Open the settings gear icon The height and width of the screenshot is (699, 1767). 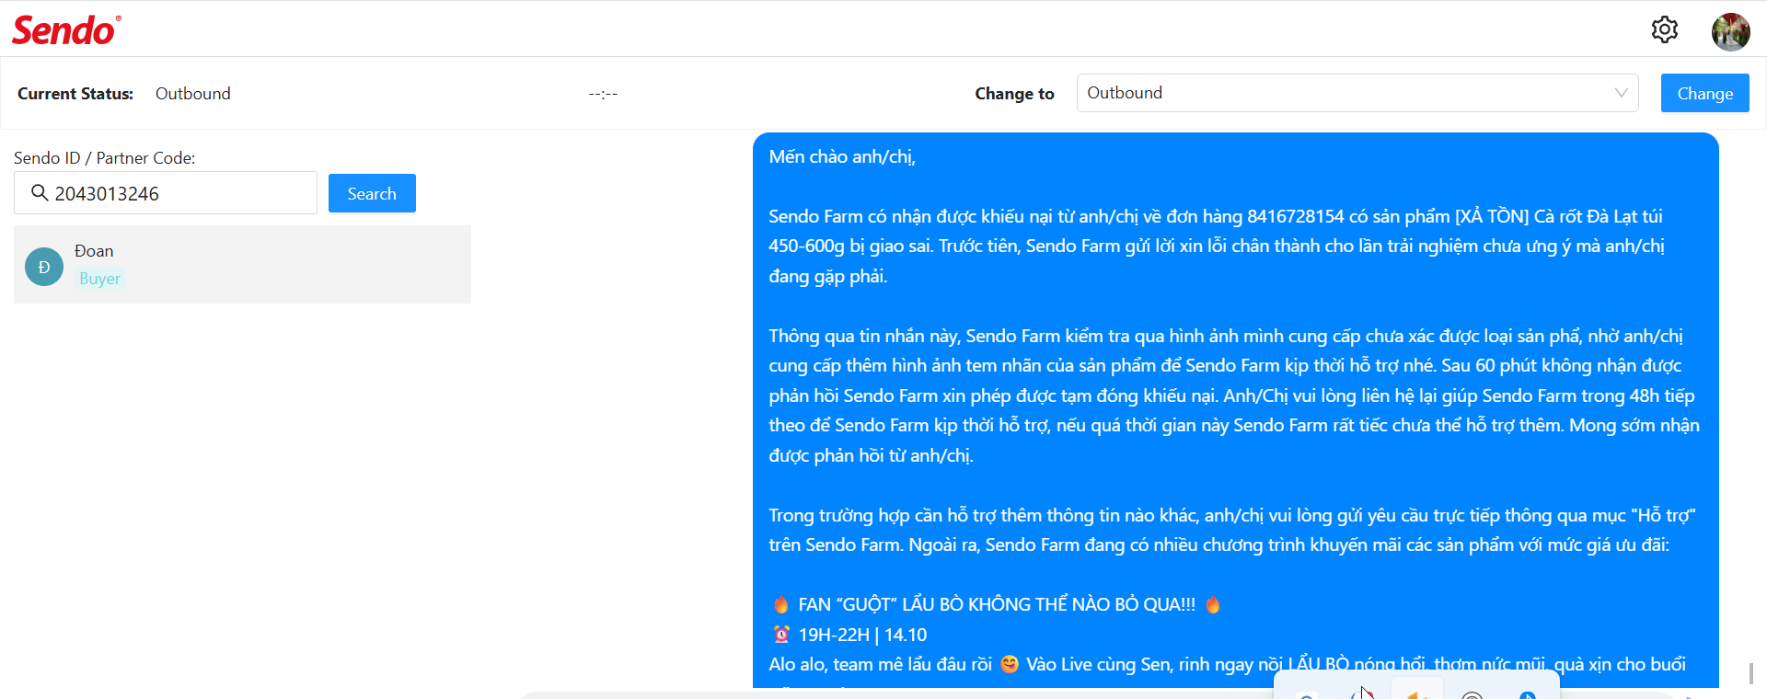pos(1664,29)
